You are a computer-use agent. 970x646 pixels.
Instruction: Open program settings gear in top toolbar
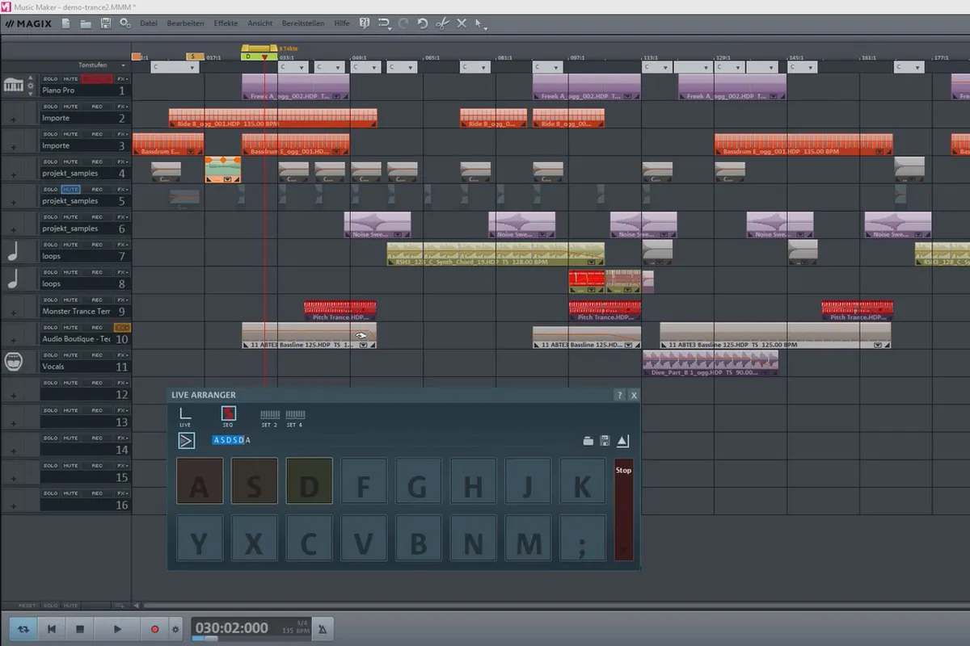point(125,23)
